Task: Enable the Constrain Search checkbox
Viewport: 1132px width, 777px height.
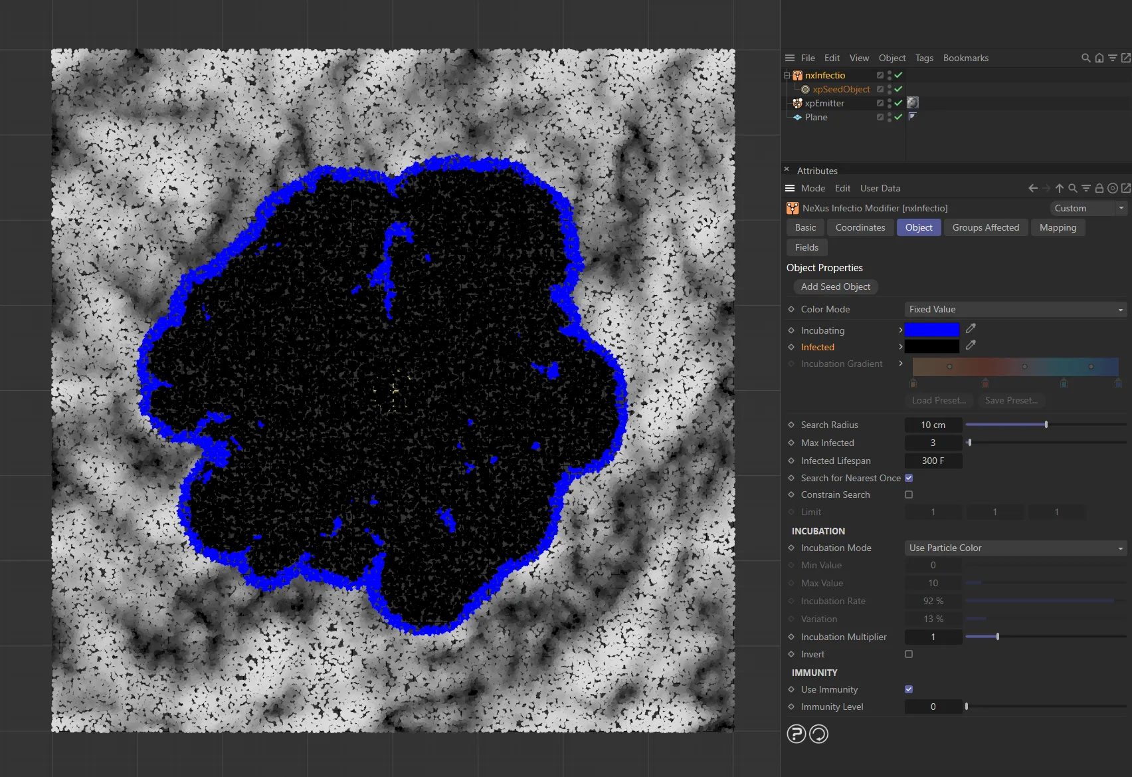Action: click(x=909, y=495)
